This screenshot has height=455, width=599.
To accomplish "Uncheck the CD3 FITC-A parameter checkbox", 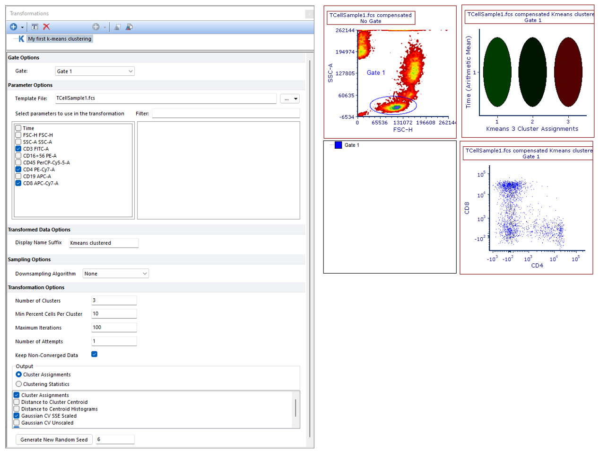I will (18, 149).
